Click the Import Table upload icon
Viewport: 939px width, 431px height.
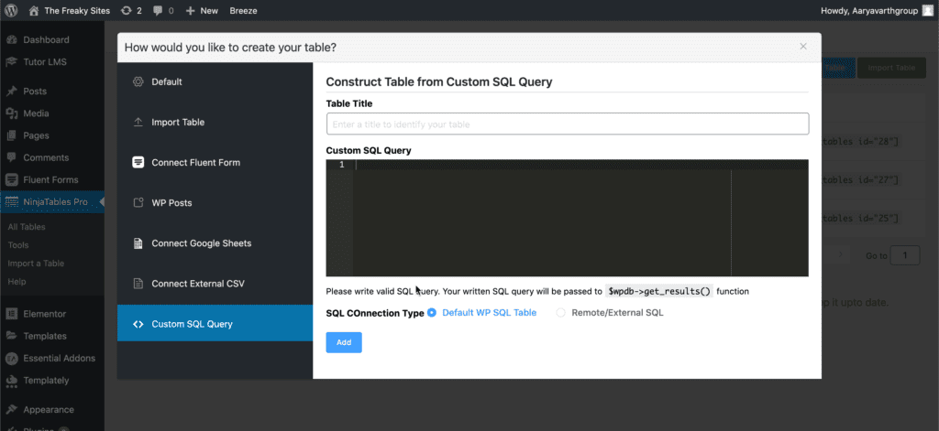(138, 122)
